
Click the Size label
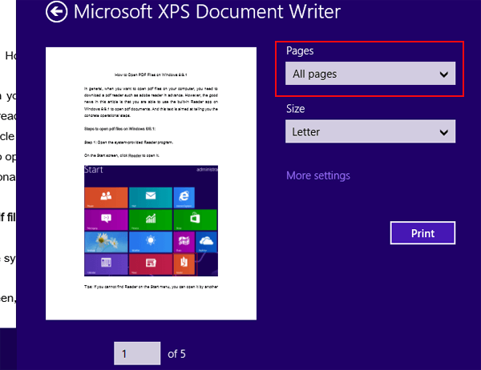tap(295, 109)
